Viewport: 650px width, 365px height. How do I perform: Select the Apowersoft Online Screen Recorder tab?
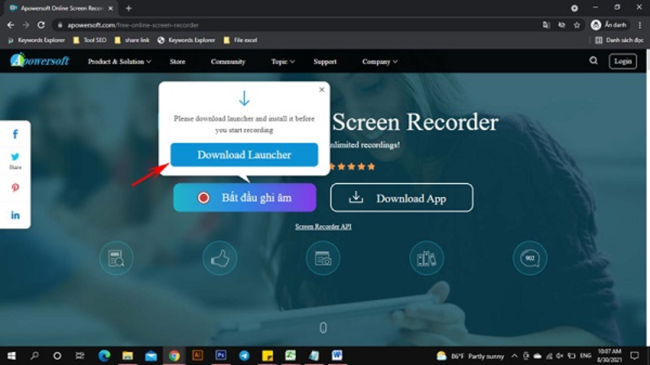tap(61, 8)
